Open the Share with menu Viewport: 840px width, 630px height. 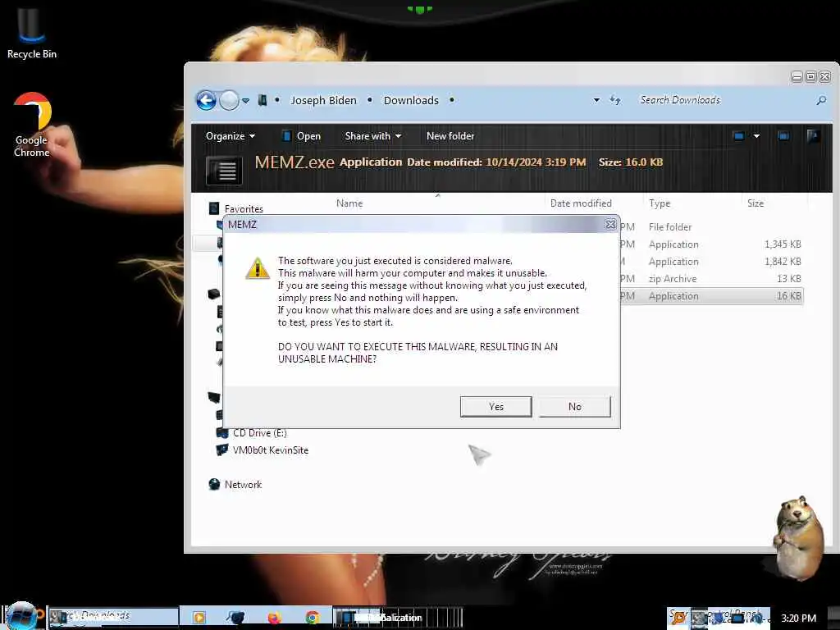373,136
